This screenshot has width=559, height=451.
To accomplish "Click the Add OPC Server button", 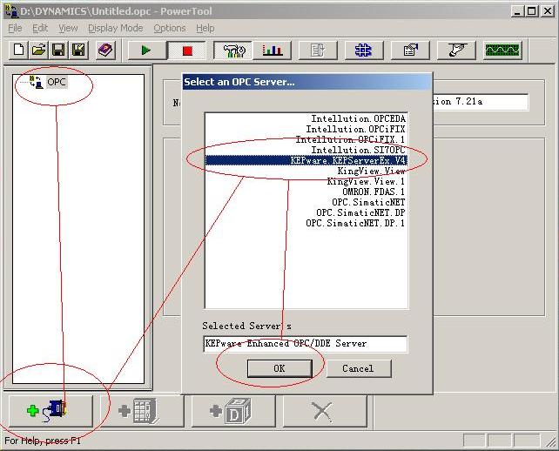I will coord(51,411).
